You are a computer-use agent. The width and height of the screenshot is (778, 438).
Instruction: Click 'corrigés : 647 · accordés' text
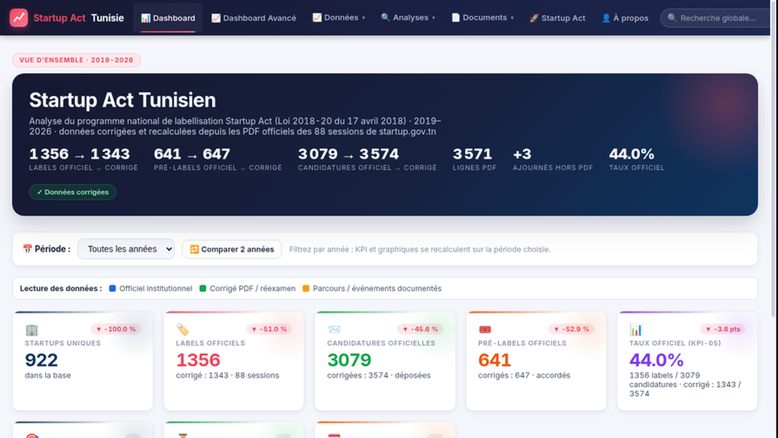coord(524,376)
